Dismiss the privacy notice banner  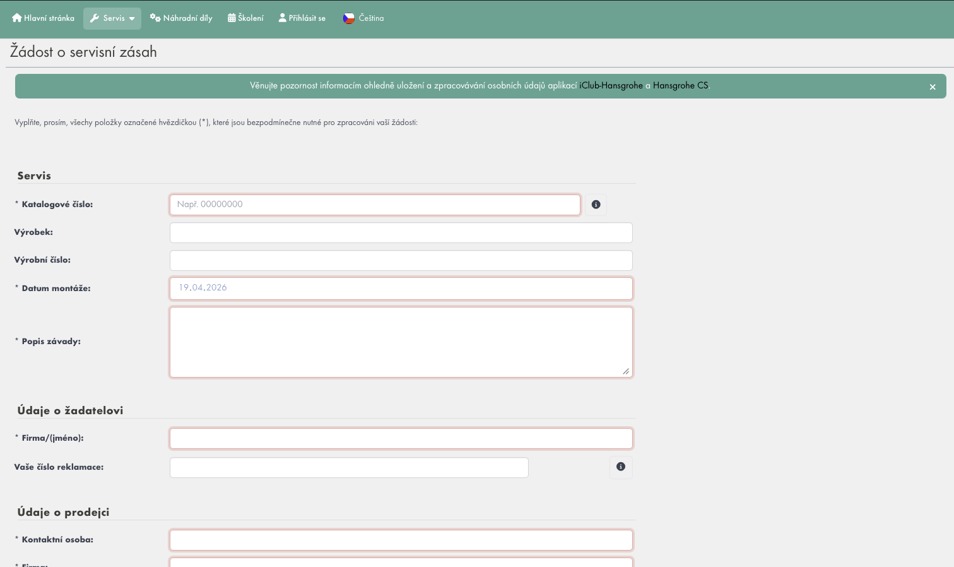pos(933,87)
